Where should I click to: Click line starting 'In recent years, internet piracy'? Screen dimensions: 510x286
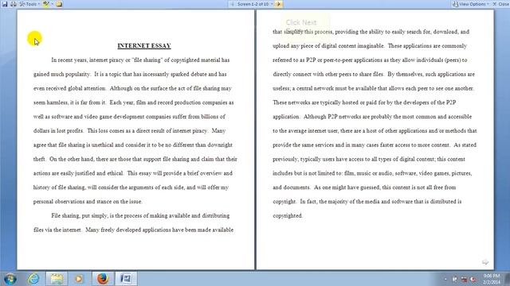click(x=140, y=60)
